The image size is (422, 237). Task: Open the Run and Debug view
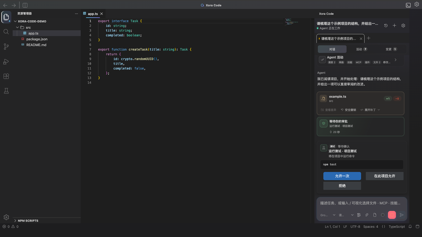(x=6, y=62)
